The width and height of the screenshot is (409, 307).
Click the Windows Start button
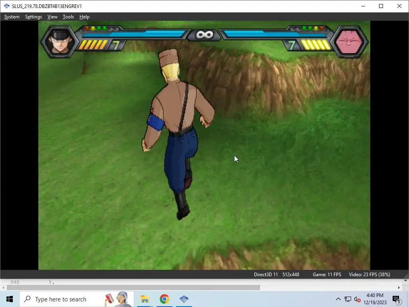tap(10, 299)
